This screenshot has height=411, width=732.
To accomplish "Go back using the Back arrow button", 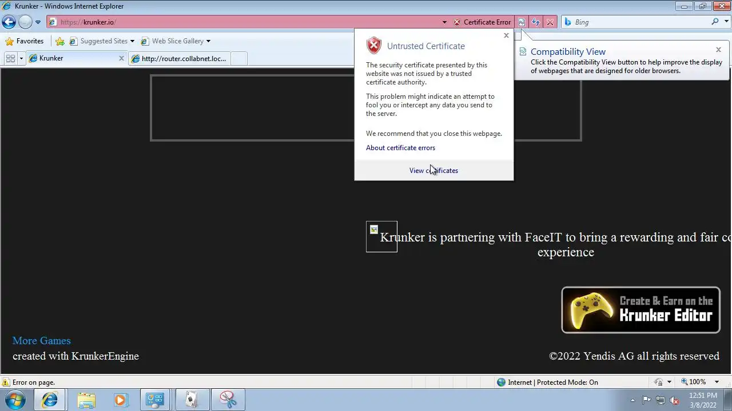I will click(9, 22).
